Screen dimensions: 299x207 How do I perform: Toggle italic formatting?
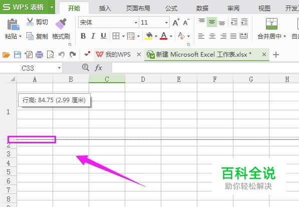[93, 36]
